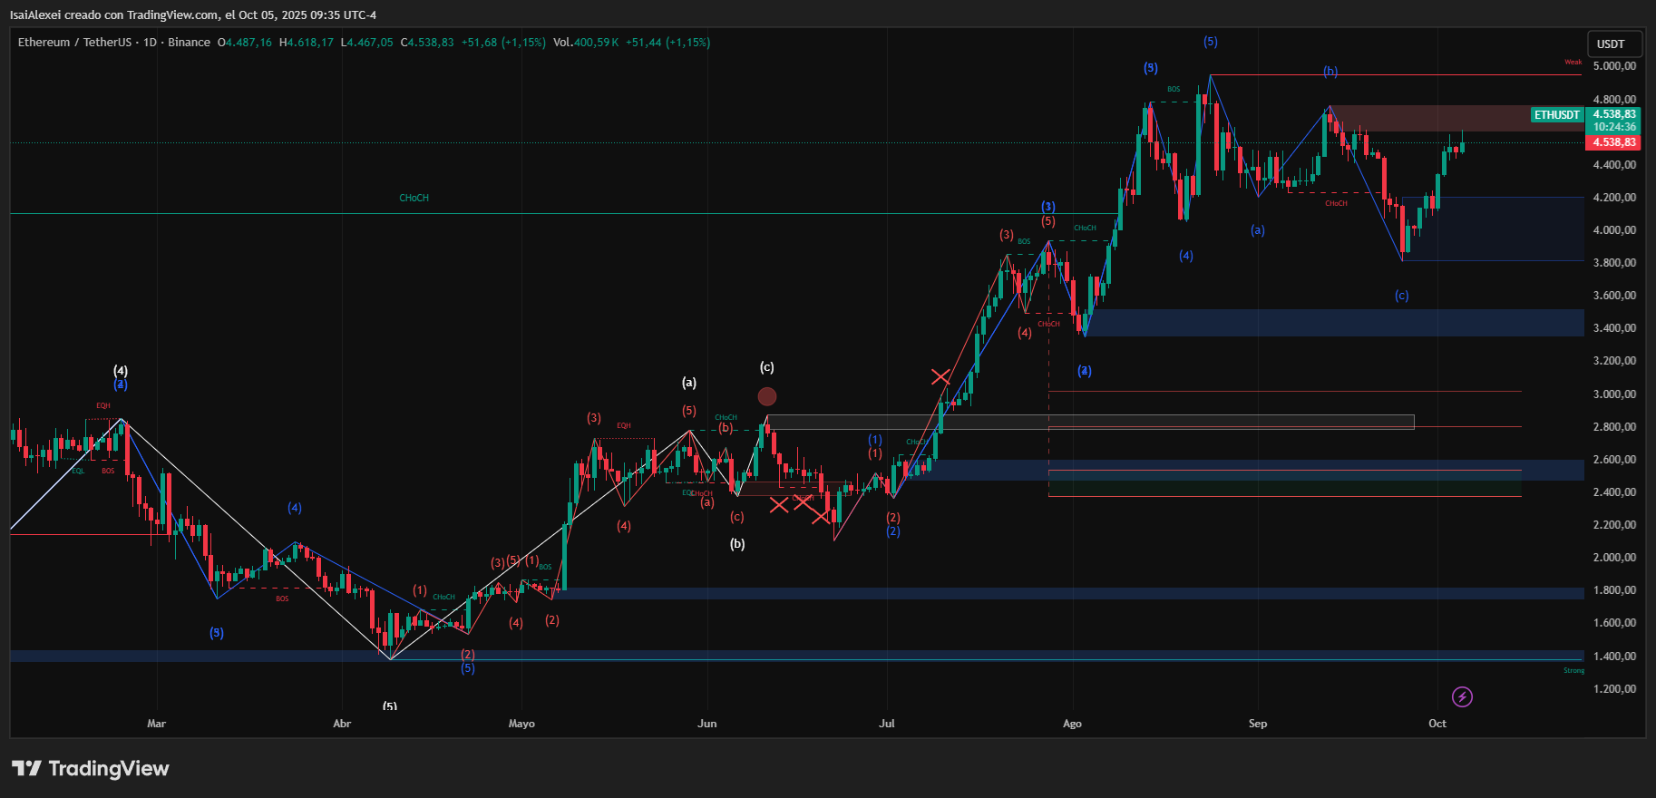Screen dimensions: 1656x798
Task: Click the 3.000,00 price scale label
Action: pos(1614,394)
